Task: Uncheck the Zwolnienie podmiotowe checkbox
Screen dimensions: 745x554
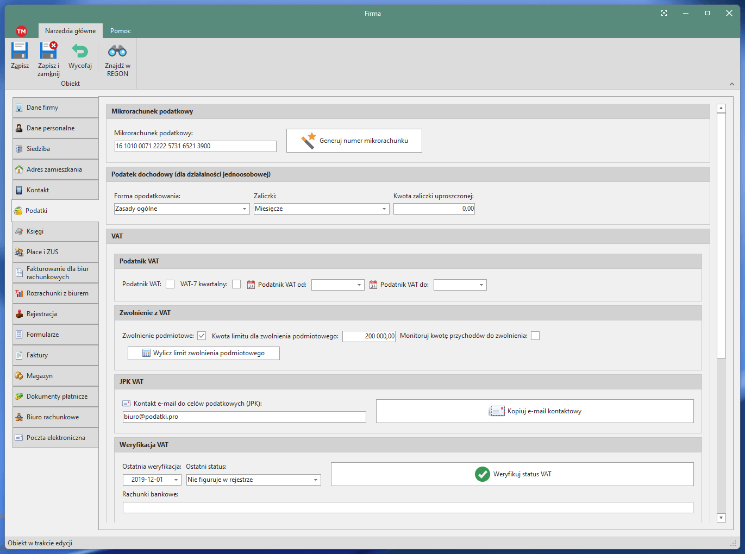Action: 202,336
